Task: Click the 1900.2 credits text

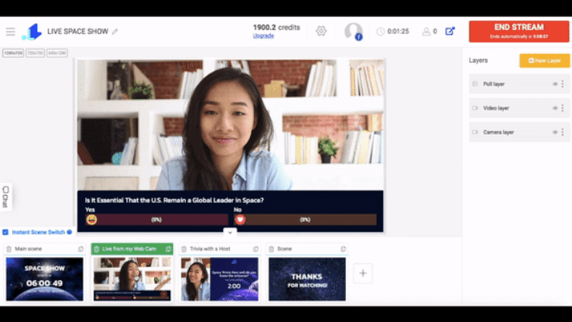Action: 276,27
